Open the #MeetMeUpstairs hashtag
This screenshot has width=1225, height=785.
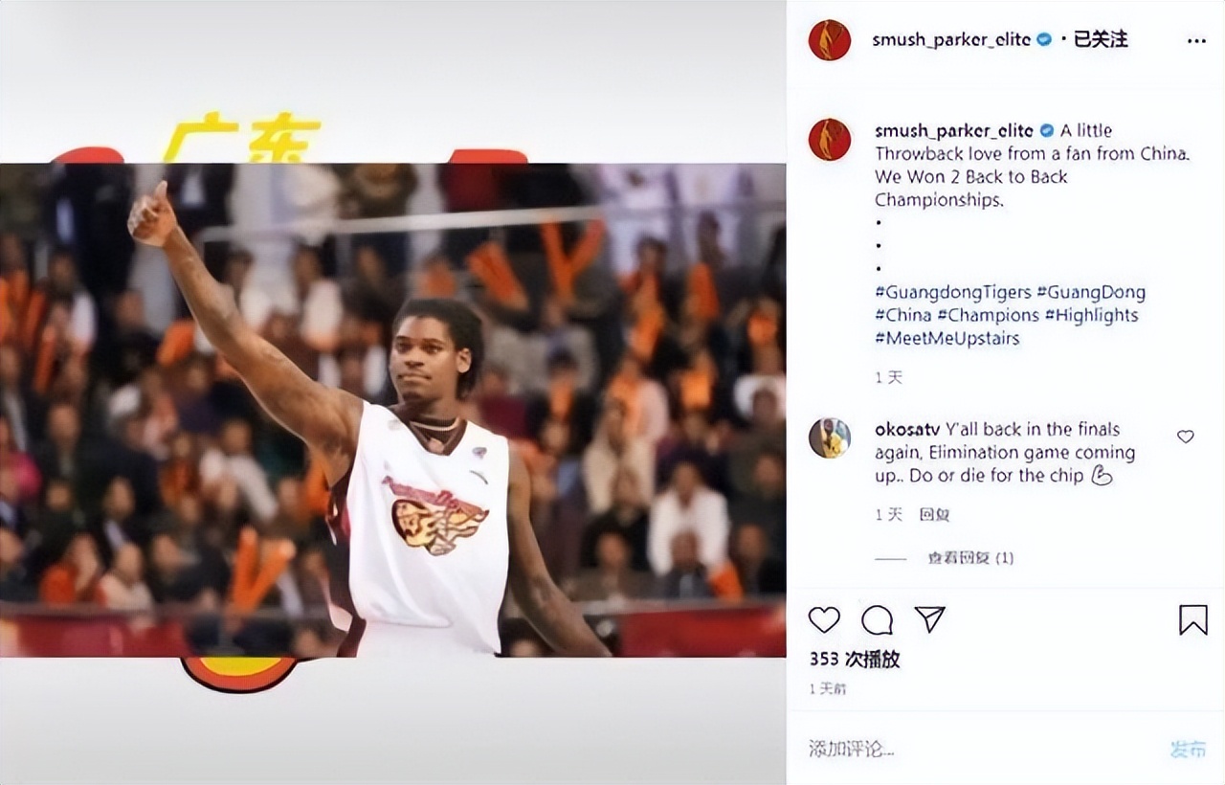(x=947, y=338)
